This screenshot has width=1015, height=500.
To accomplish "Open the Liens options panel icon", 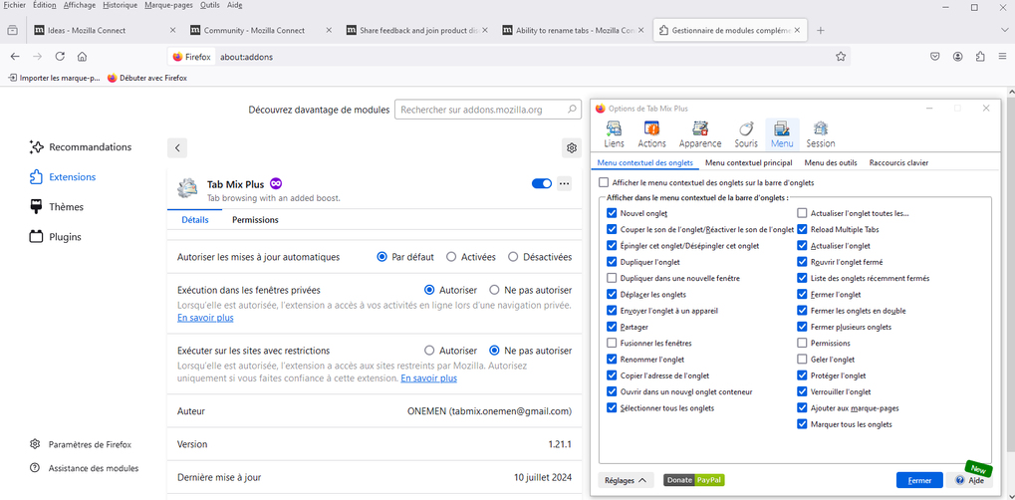I will coord(614,133).
